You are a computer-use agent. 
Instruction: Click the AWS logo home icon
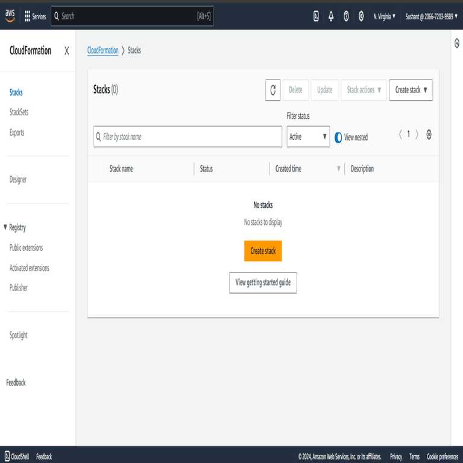pyautogui.click(x=10, y=16)
